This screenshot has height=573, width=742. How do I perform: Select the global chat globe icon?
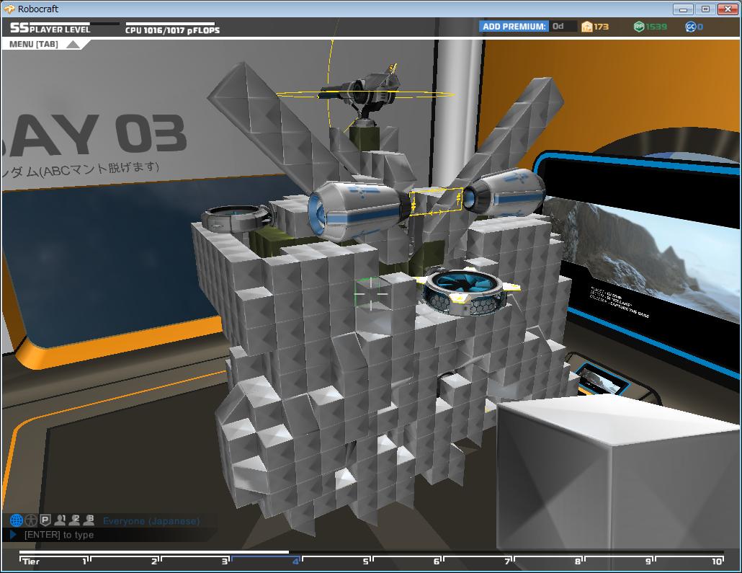[x=17, y=520]
